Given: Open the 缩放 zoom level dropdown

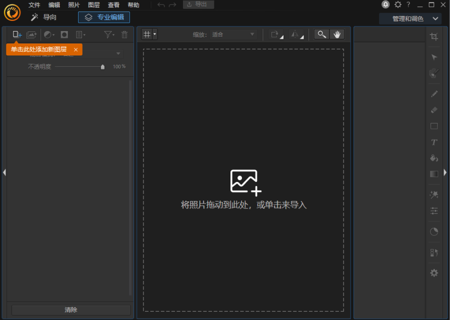Looking at the screenshot, I should point(233,34).
